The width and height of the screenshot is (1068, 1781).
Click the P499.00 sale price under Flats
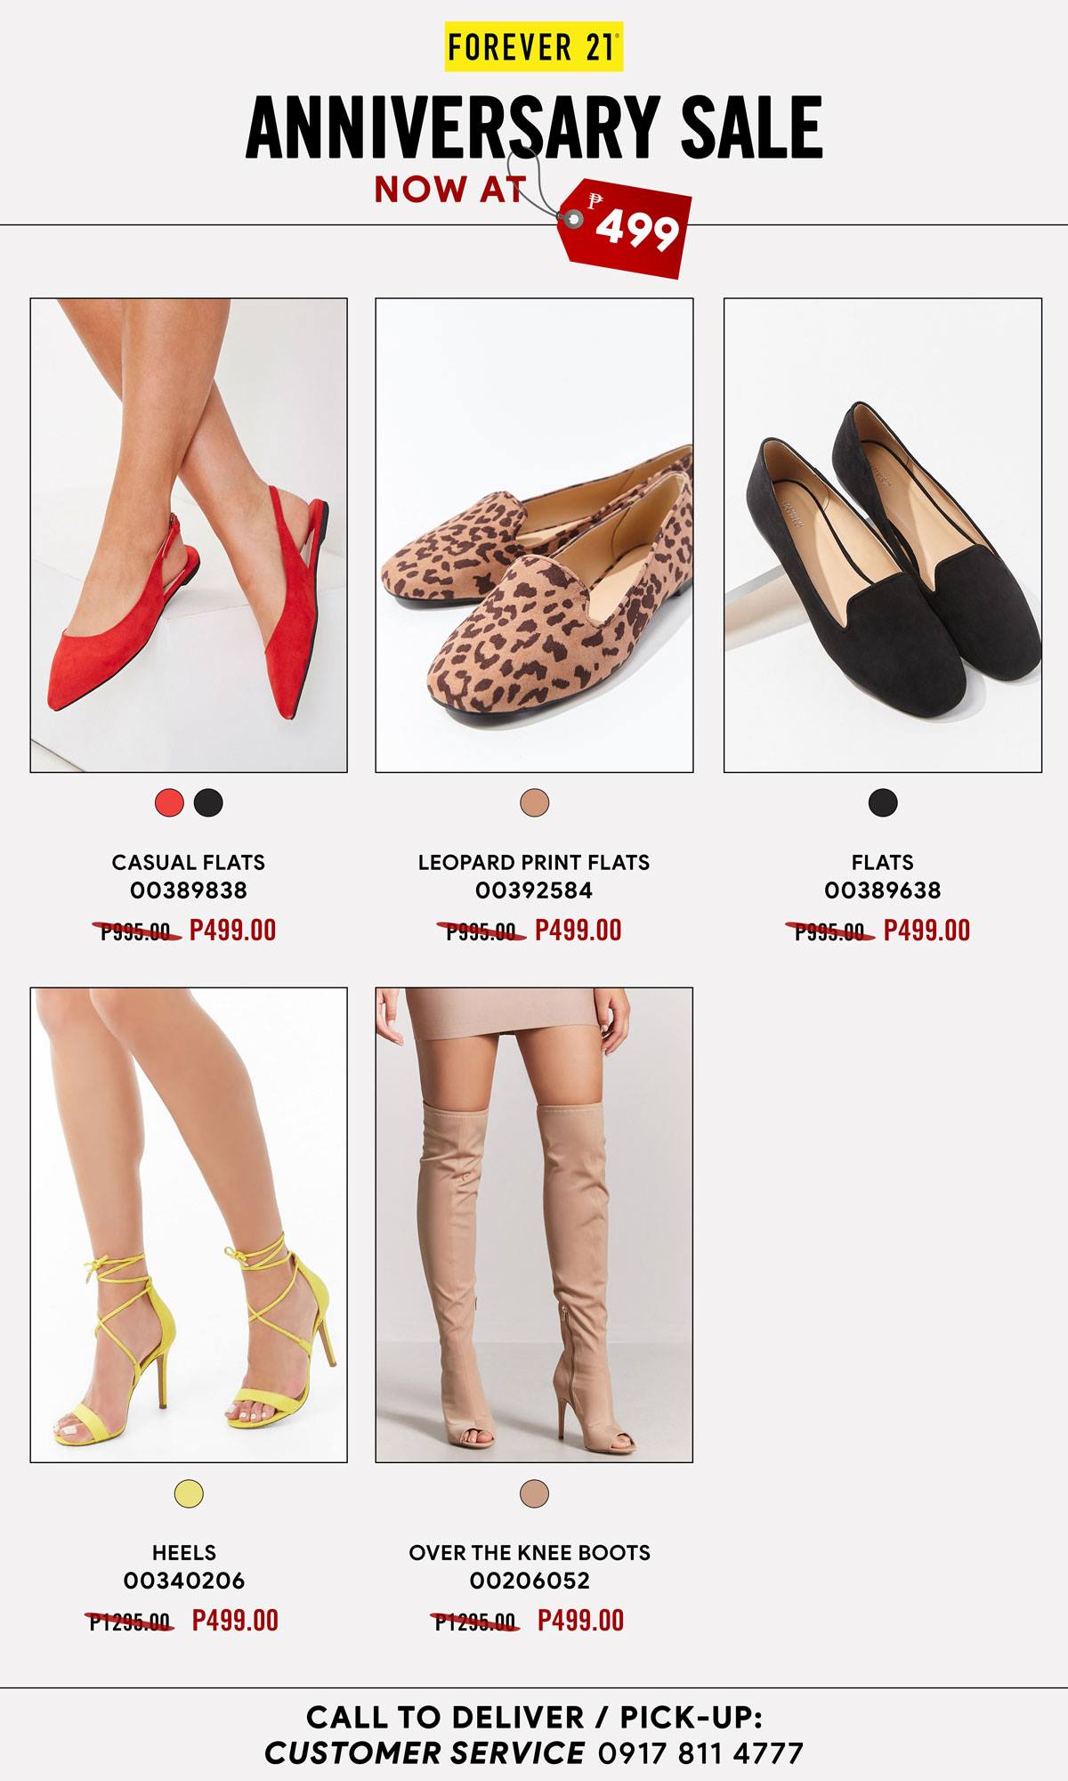point(926,931)
